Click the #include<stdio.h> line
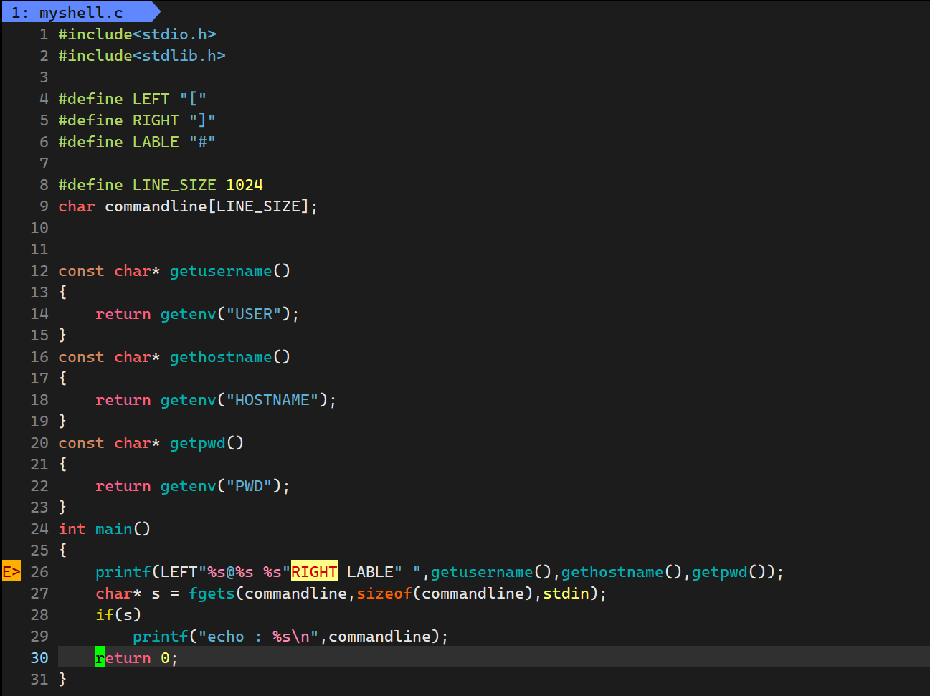The height and width of the screenshot is (696, 930). click(137, 34)
